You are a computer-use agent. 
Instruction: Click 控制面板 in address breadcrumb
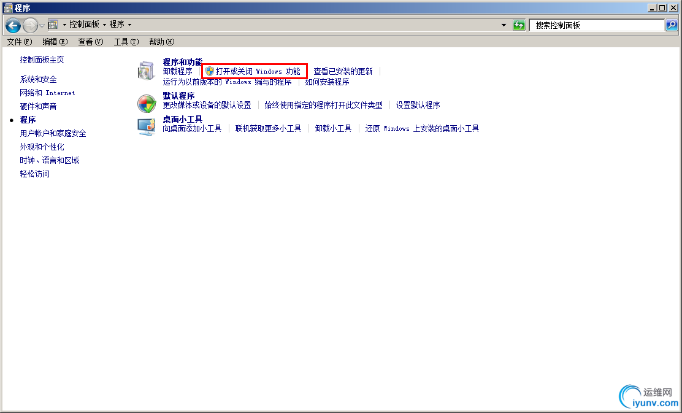pos(85,25)
